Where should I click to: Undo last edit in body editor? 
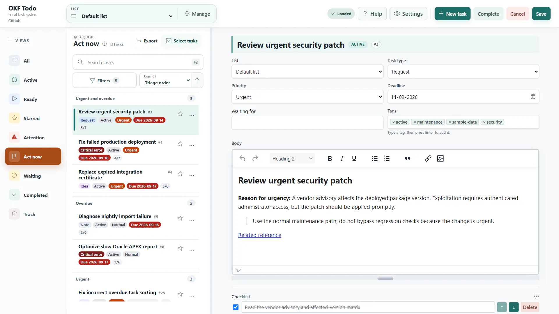[242, 158]
